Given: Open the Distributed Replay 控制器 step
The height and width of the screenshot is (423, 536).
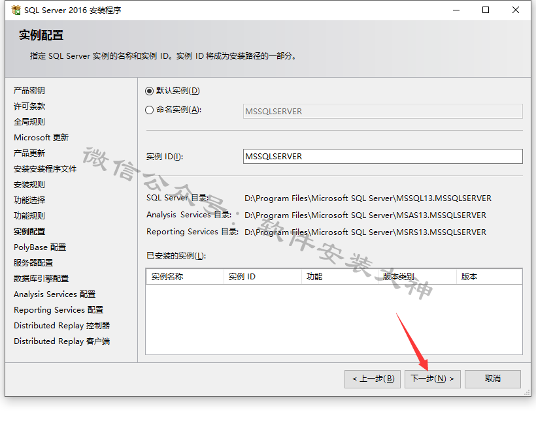Looking at the screenshot, I should (62, 326).
